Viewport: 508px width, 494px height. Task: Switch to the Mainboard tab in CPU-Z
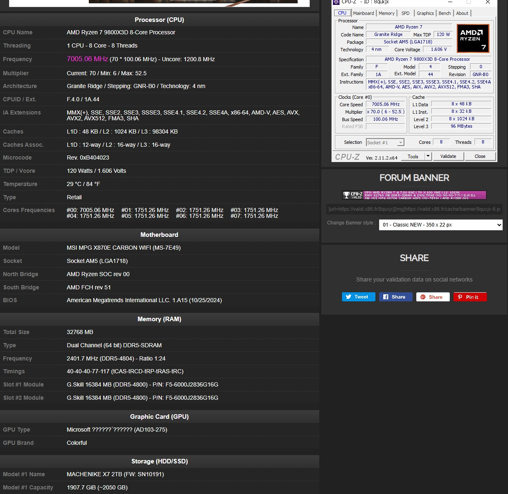click(363, 13)
